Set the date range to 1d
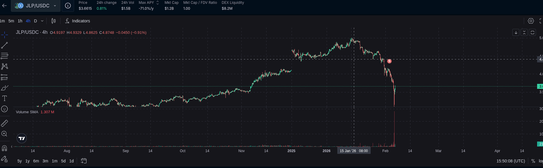This screenshot has height=168, width=543. pyautogui.click(x=71, y=161)
